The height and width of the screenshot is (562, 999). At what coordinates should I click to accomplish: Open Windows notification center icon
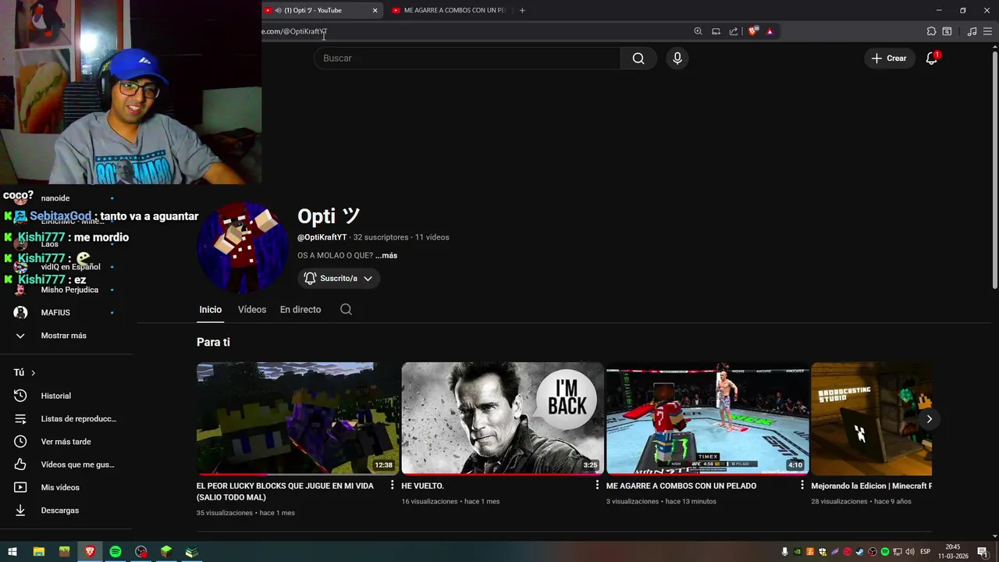coord(983,552)
